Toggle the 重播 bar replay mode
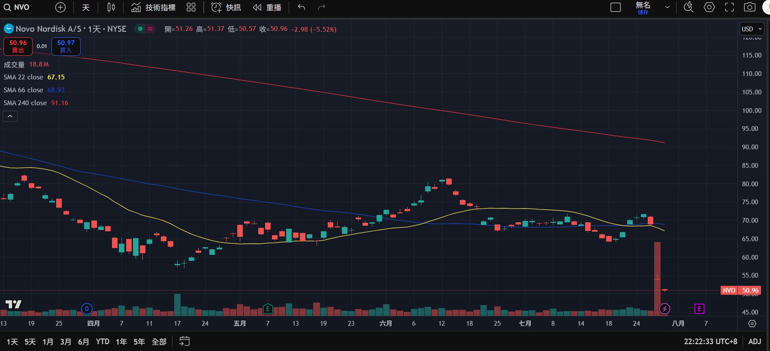This screenshot has width=770, height=351. (x=267, y=7)
